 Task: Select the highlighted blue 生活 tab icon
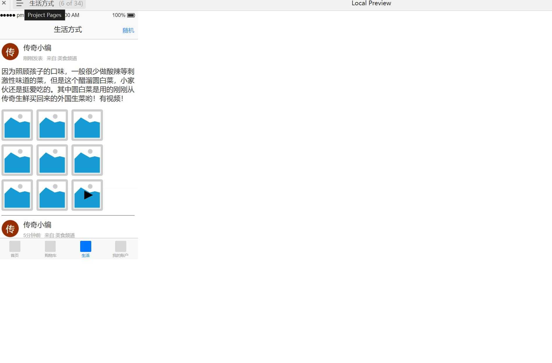85,246
